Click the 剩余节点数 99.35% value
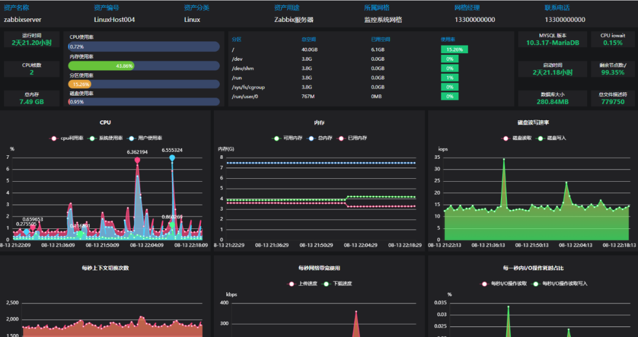The height and width of the screenshot is (337, 638). pyautogui.click(x=613, y=73)
